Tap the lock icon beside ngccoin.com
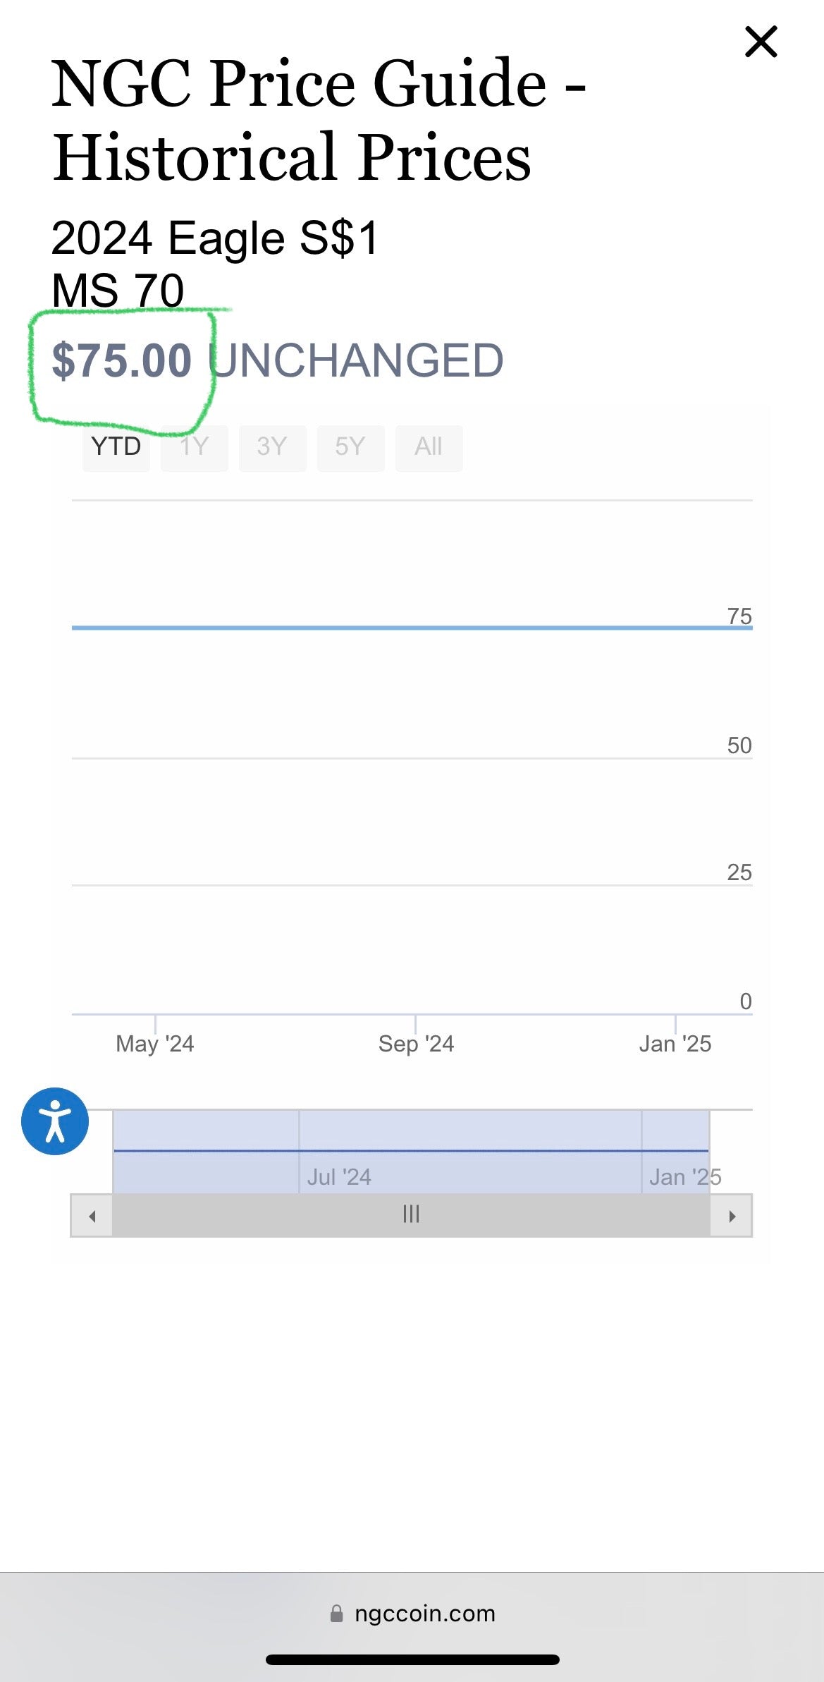 [x=337, y=1614]
